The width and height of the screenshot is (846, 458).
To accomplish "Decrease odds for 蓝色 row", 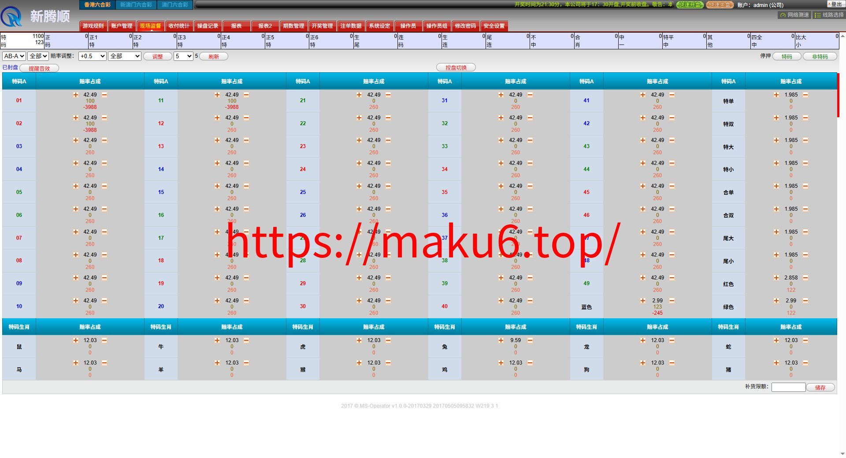I will [672, 301].
